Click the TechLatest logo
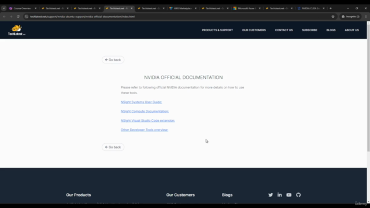 [x=17, y=30]
